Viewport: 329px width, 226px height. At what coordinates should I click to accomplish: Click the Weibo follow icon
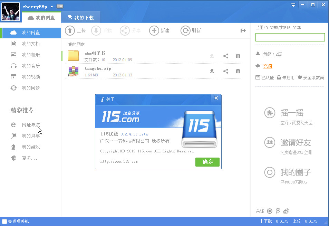tap(286, 211)
